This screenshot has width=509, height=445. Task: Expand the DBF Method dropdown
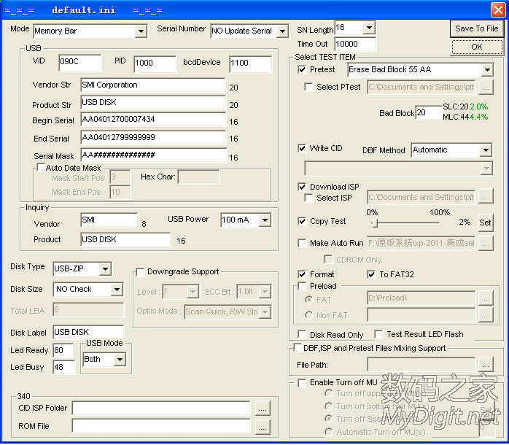[x=486, y=150]
